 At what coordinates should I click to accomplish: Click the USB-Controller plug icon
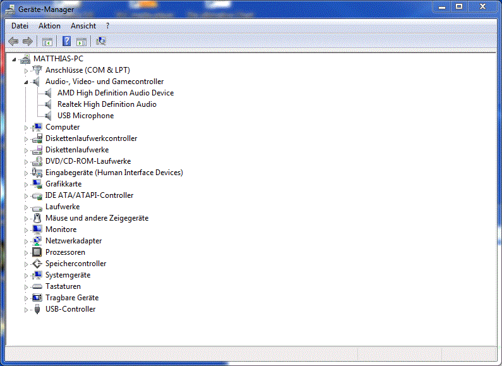[37, 309]
